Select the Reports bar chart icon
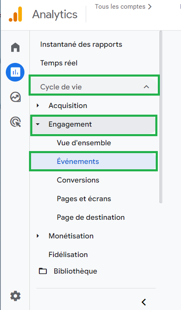The width and height of the screenshot is (181, 310). 15,72
